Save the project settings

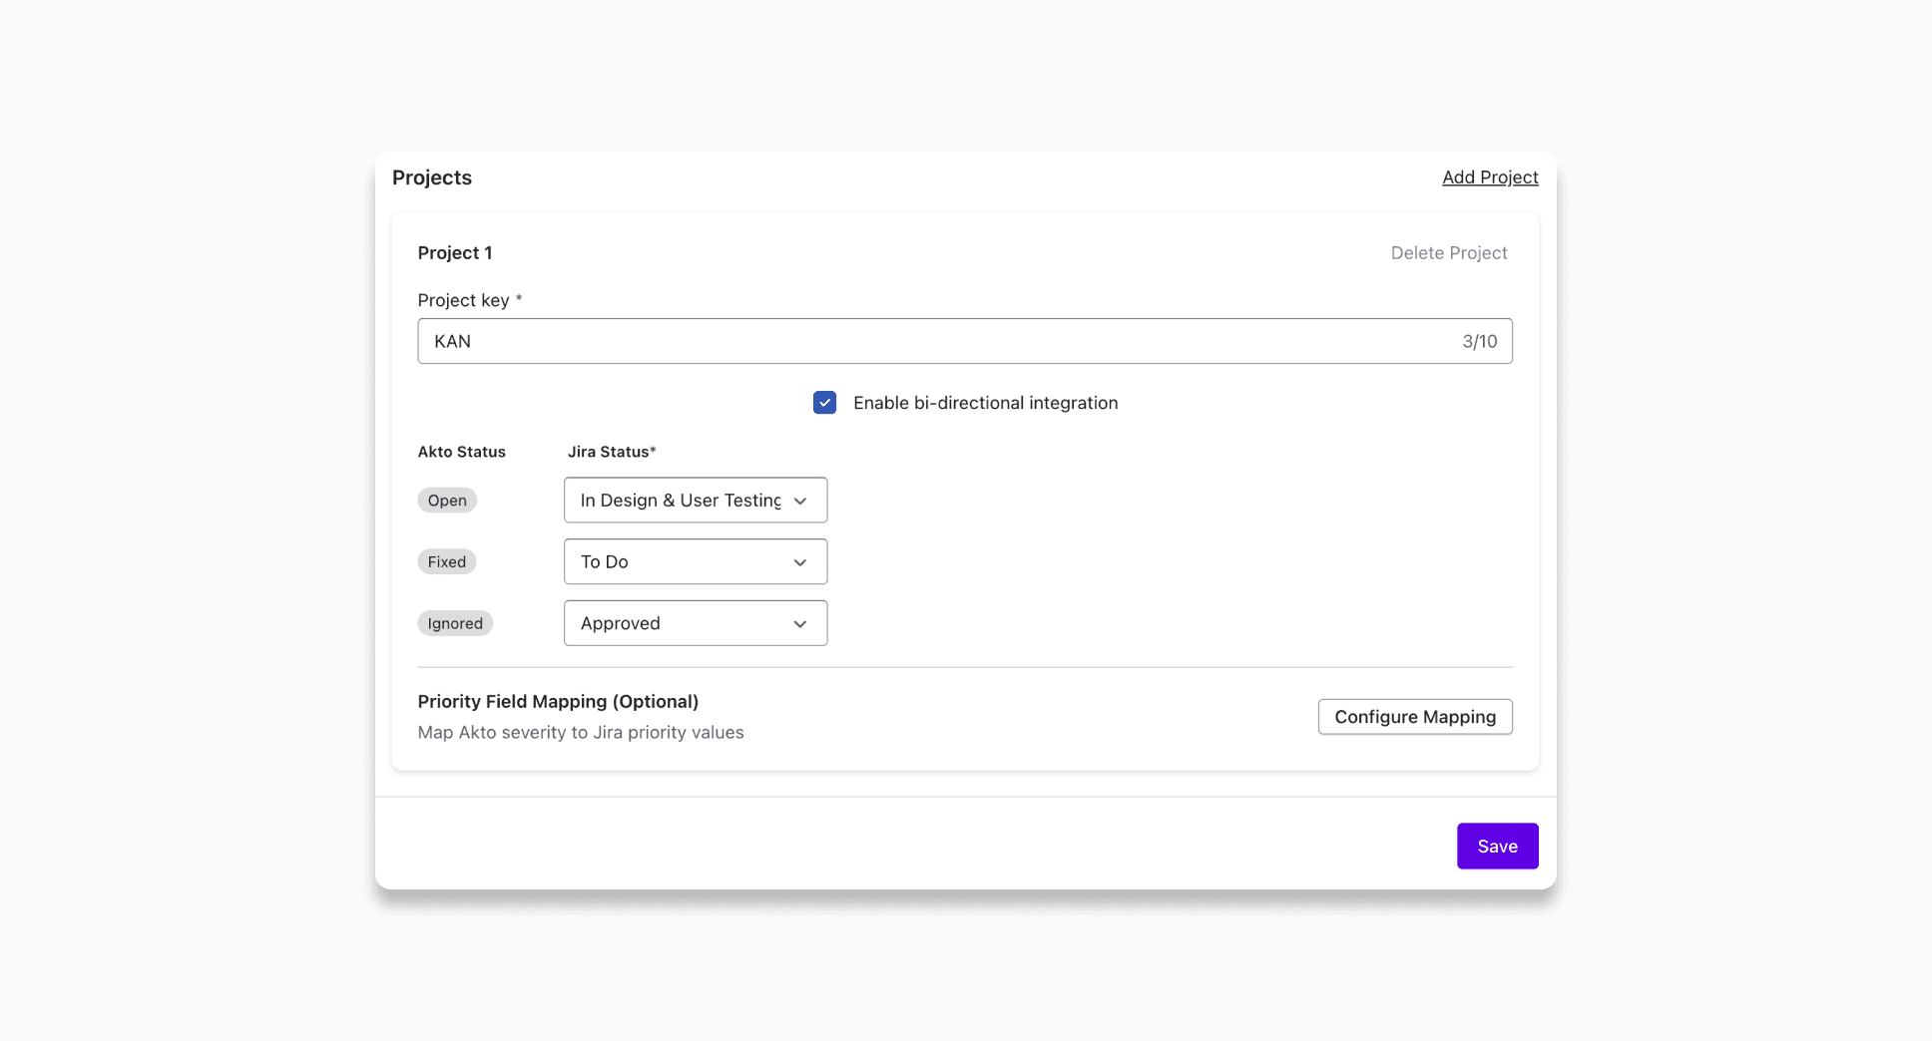click(1498, 847)
